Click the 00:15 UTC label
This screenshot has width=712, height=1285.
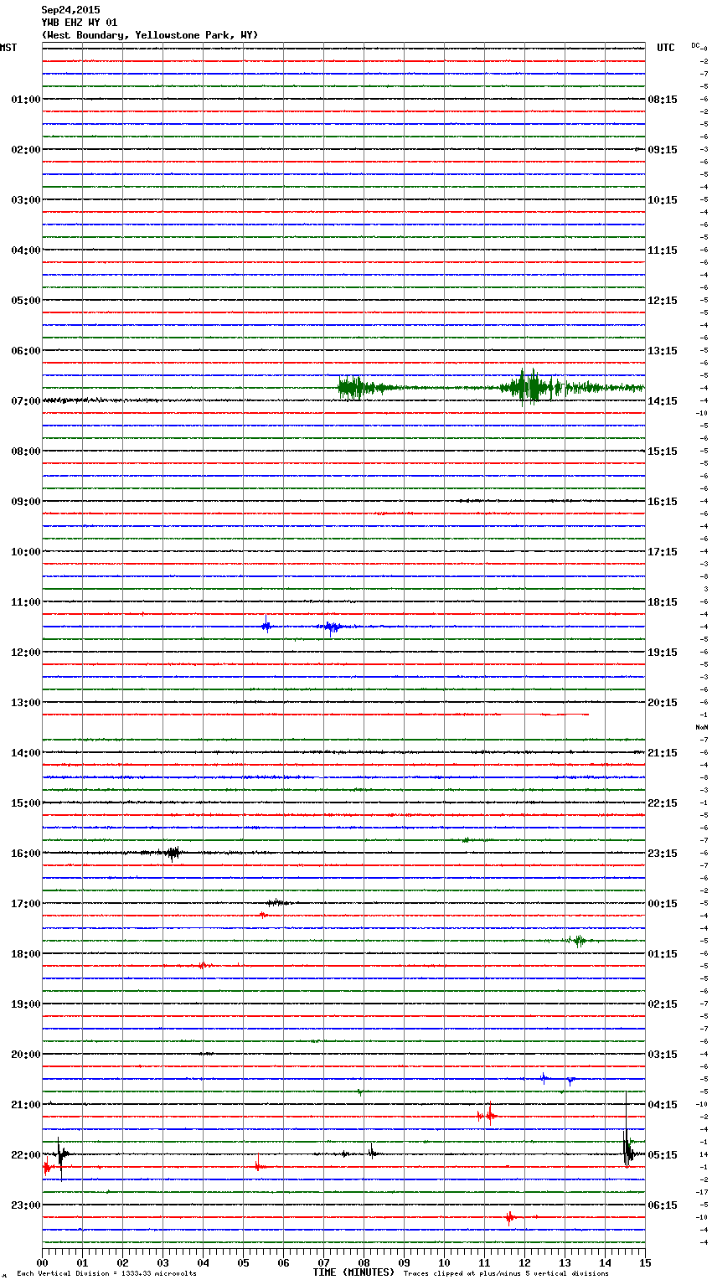tap(663, 904)
